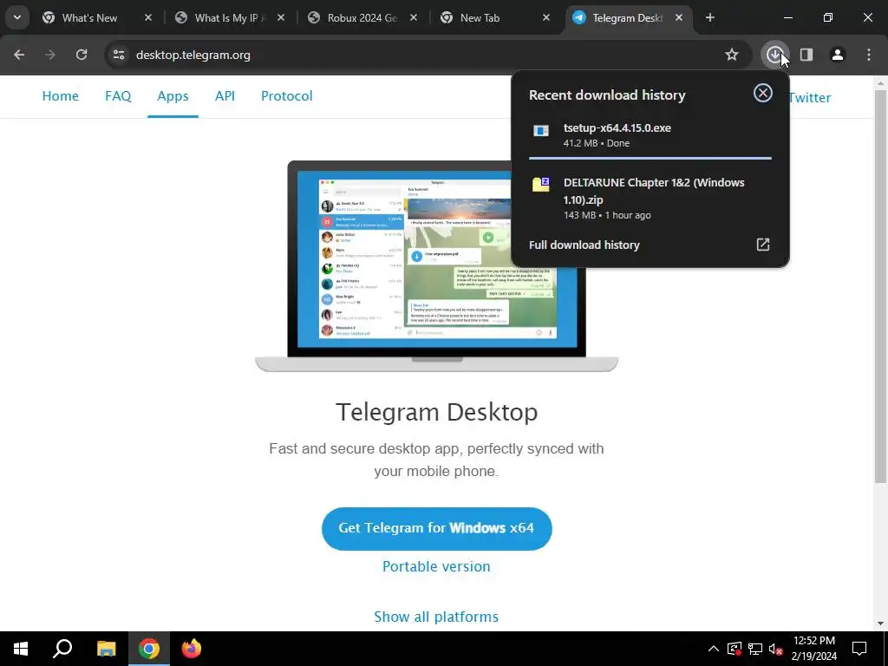
Task: Go to the Telegram Home page link
Action: coord(61,95)
